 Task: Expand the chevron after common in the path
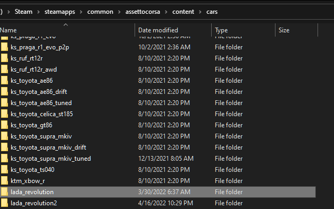[x=119, y=12]
